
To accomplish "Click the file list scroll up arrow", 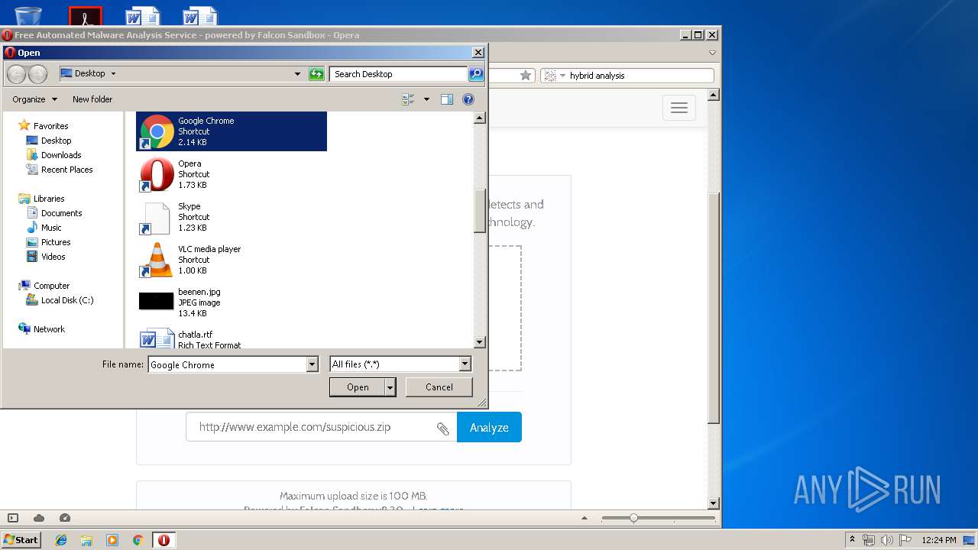I will (x=480, y=118).
